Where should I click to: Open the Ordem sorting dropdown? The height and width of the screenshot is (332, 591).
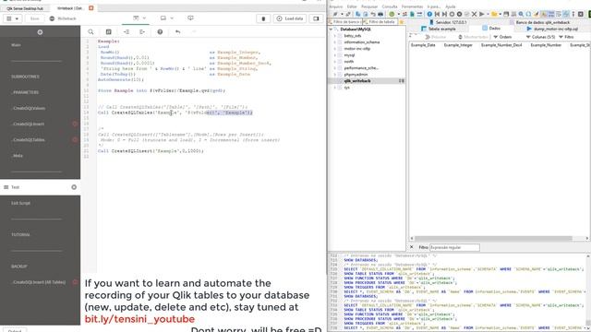click(502, 37)
